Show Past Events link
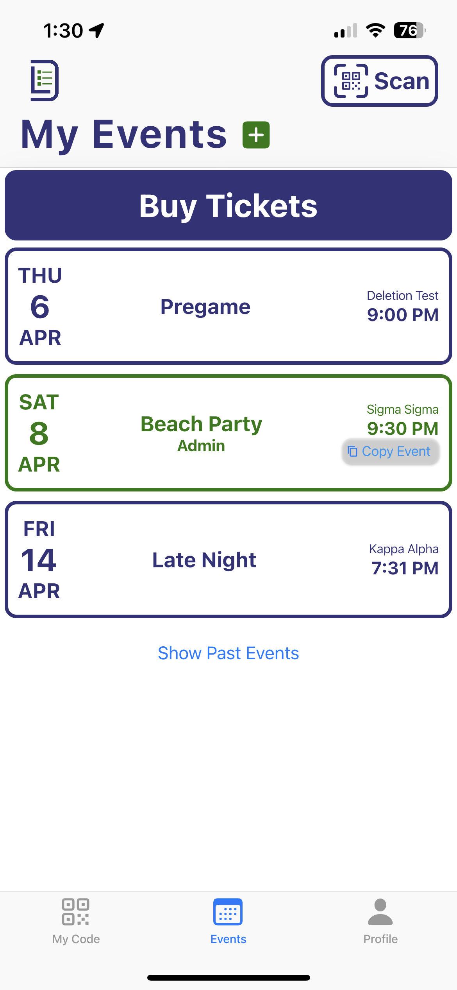 pyautogui.click(x=228, y=653)
